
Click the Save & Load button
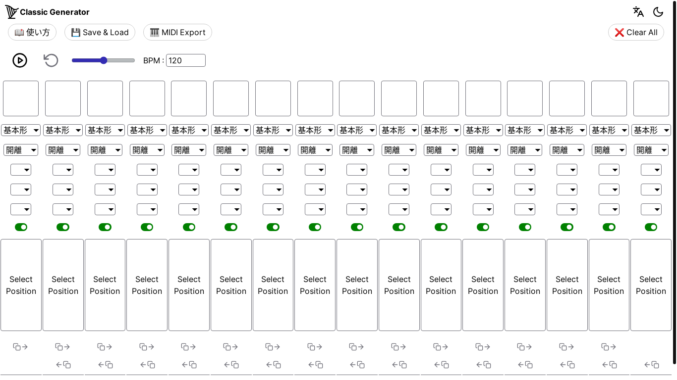(100, 32)
